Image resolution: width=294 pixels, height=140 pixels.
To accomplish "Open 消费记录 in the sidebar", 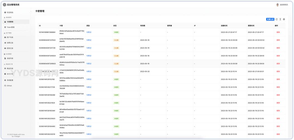I will 10,43.
